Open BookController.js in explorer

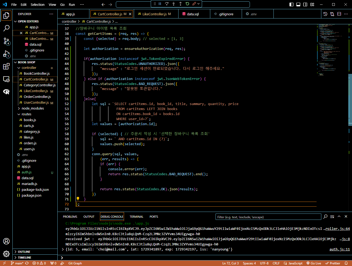pos(35,74)
